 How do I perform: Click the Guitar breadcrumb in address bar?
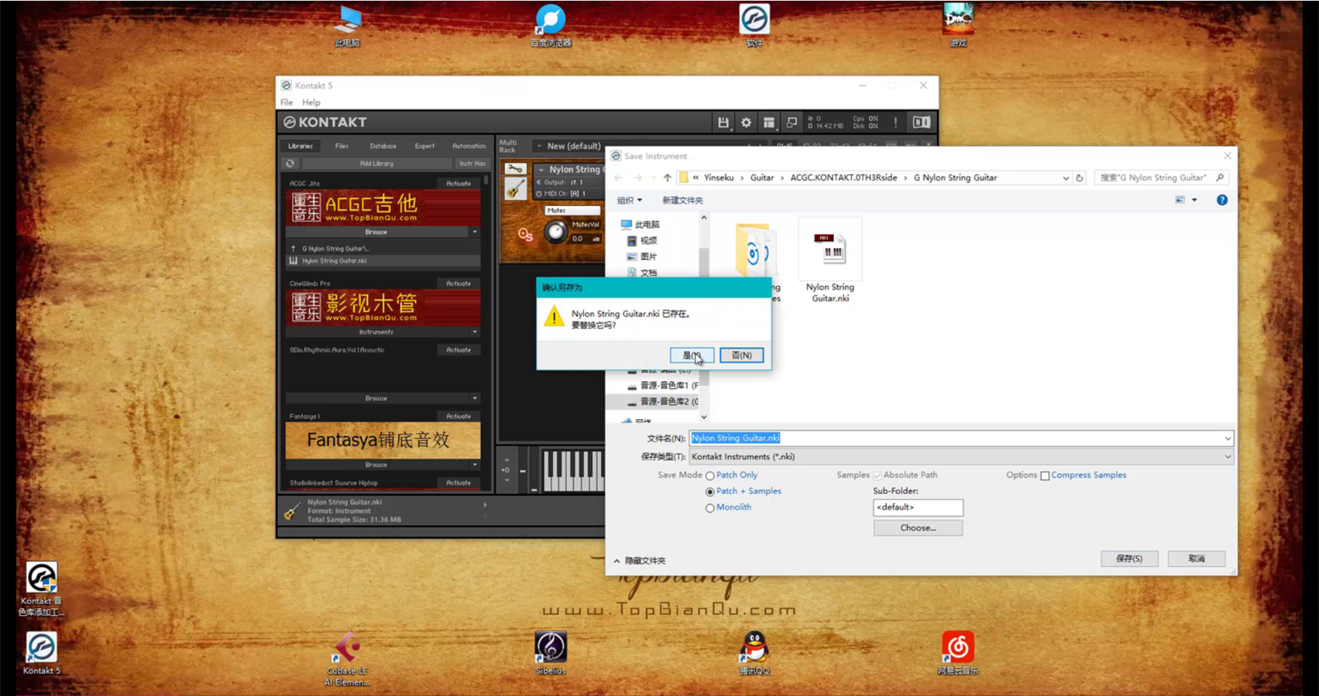coord(762,178)
